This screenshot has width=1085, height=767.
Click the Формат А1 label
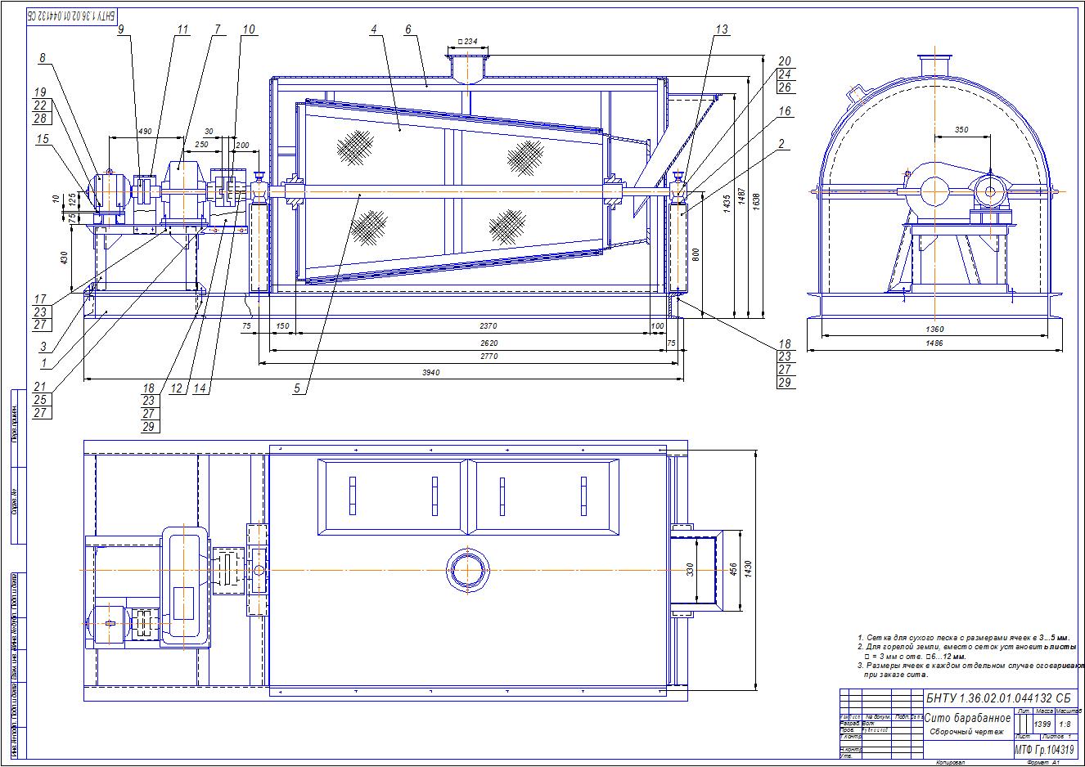1042,763
